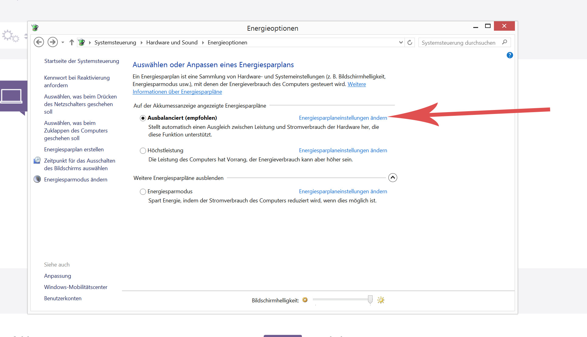Open Kennwort bei Reaktivierung anfordern
The image size is (587, 337).
pos(77,81)
